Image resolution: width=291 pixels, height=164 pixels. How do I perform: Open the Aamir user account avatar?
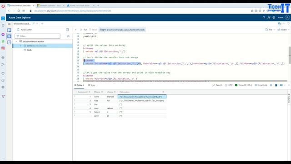(x=287, y=17)
